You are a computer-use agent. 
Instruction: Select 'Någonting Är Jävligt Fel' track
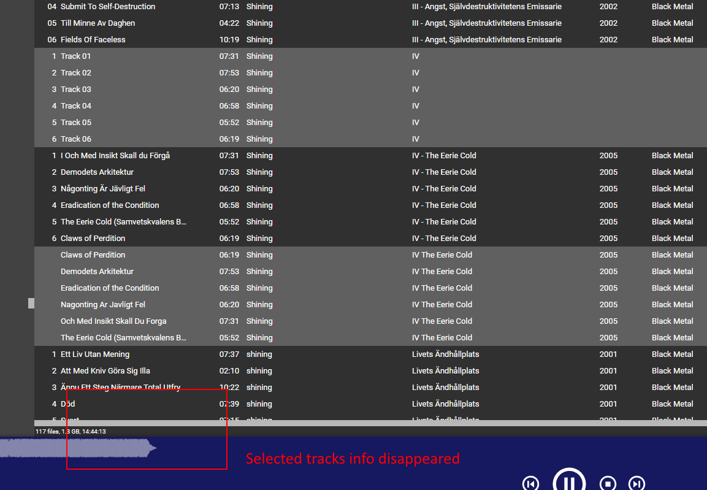pyautogui.click(x=370, y=189)
